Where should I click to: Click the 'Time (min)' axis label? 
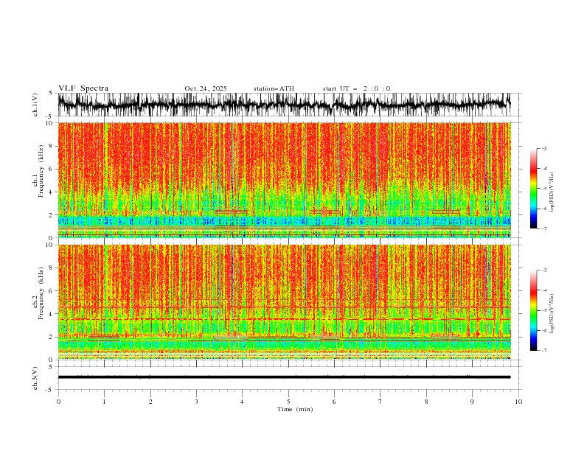[295, 409]
